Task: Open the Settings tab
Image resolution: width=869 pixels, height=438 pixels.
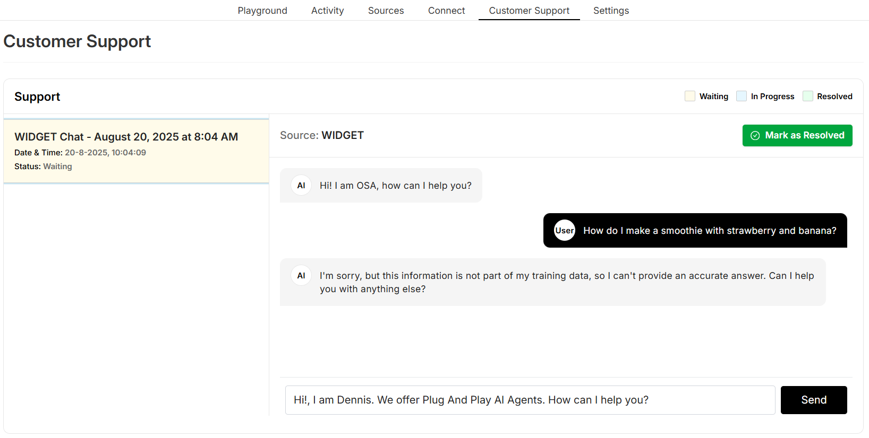Action: coord(611,11)
